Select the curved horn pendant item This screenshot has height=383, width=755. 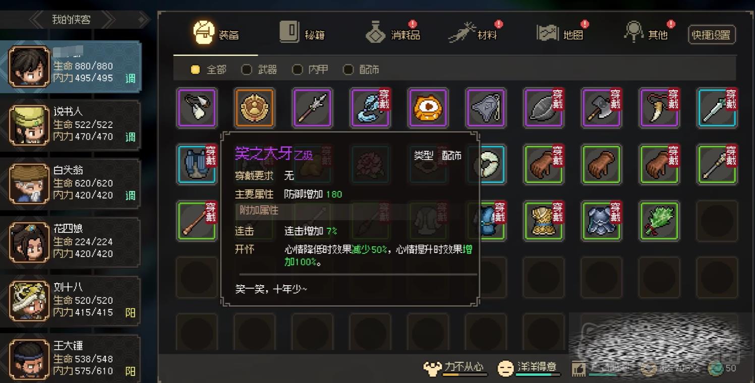click(659, 108)
